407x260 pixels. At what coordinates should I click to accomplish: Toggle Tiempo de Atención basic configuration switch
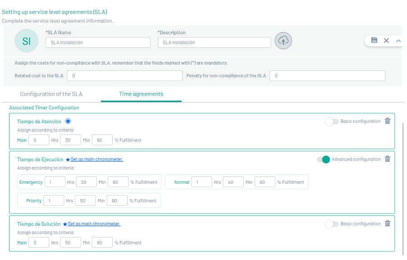pyautogui.click(x=331, y=121)
